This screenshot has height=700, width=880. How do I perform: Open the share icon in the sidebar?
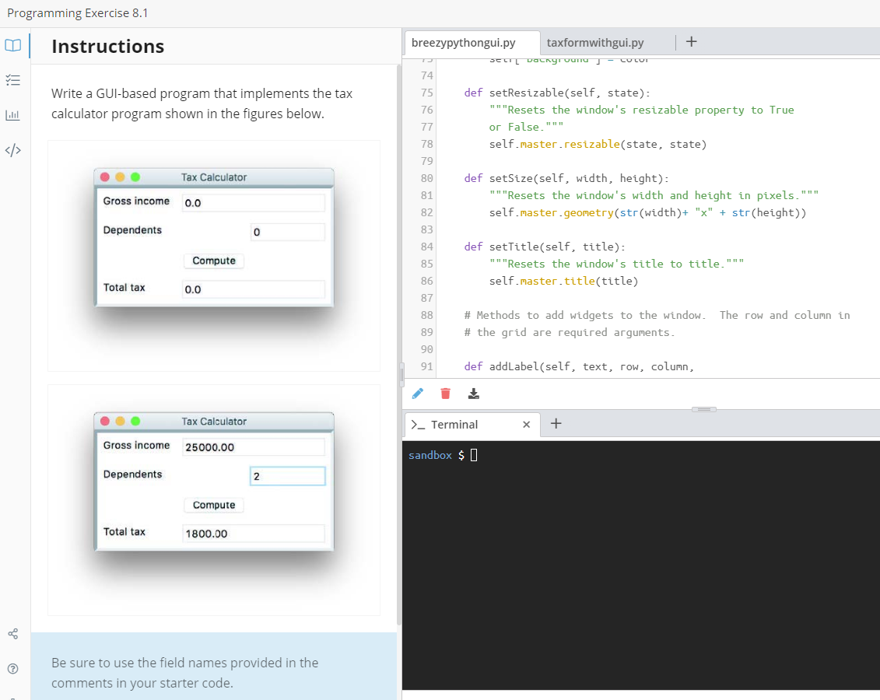[x=12, y=634]
